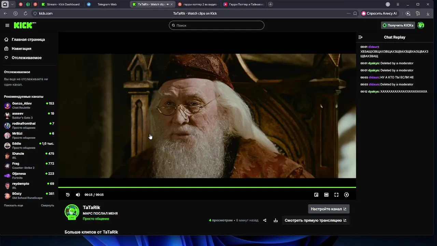Open recommended channel asseev

tap(29, 115)
